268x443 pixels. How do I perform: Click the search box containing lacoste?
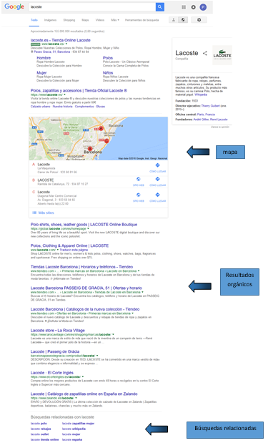point(92,6)
